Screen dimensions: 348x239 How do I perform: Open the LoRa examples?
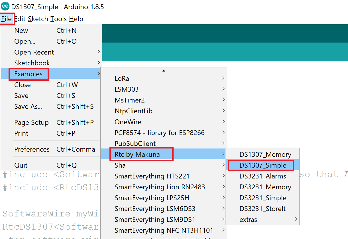point(164,79)
